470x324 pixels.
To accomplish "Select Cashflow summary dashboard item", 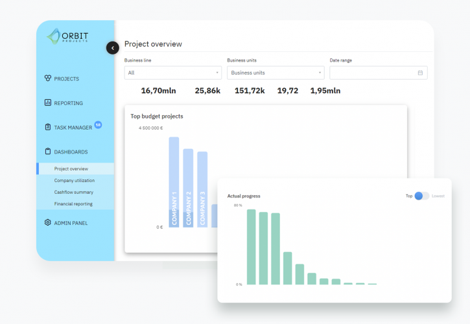I will [75, 192].
